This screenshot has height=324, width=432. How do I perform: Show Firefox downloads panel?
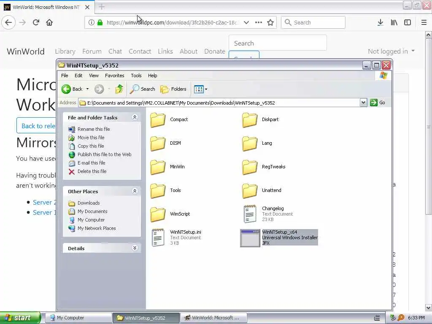click(380, 22)
